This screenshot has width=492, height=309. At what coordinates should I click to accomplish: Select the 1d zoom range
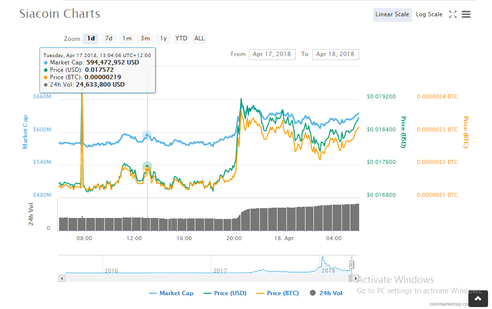91,38
